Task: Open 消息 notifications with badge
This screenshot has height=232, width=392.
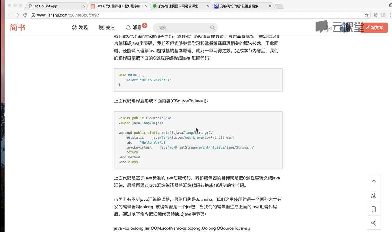Action: coord(134,28)
